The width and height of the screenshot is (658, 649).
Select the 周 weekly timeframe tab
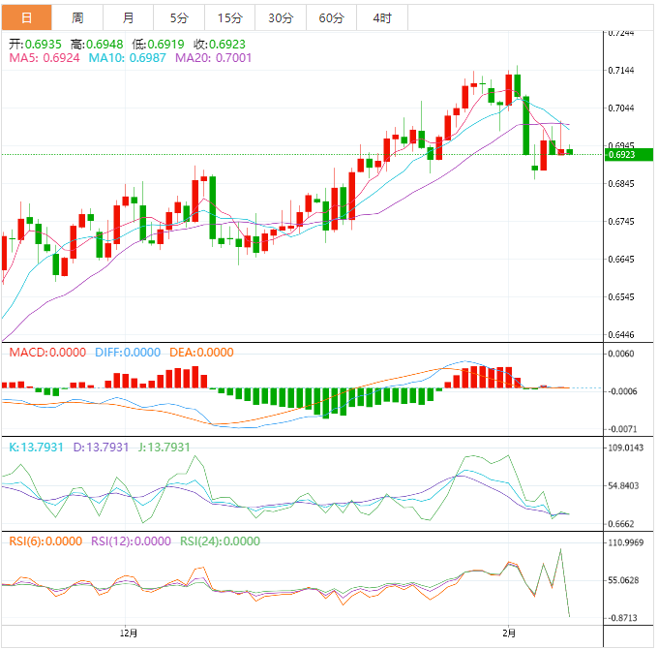coord(77,17)
